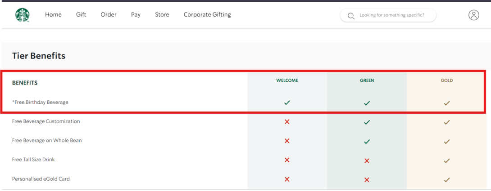Open Corporate Gifting link
This screenshot has height=191, width=491.
207,15
